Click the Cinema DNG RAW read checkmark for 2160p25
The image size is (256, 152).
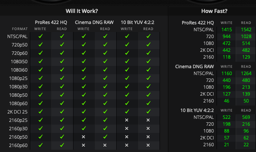tap(105, 120)
